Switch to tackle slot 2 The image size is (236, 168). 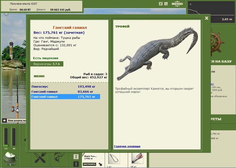coord(76,157)
